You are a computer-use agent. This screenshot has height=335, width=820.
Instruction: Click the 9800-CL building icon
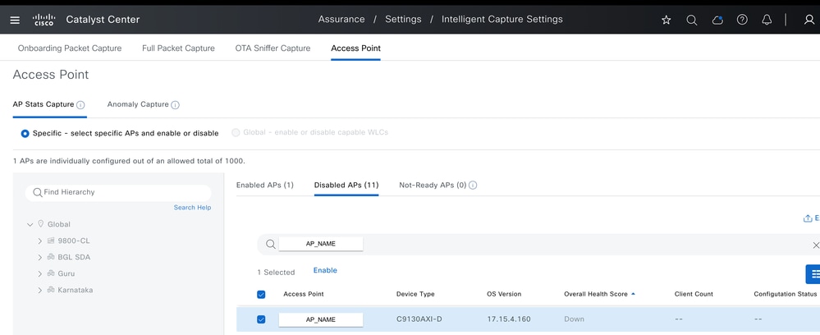point(51,241)
